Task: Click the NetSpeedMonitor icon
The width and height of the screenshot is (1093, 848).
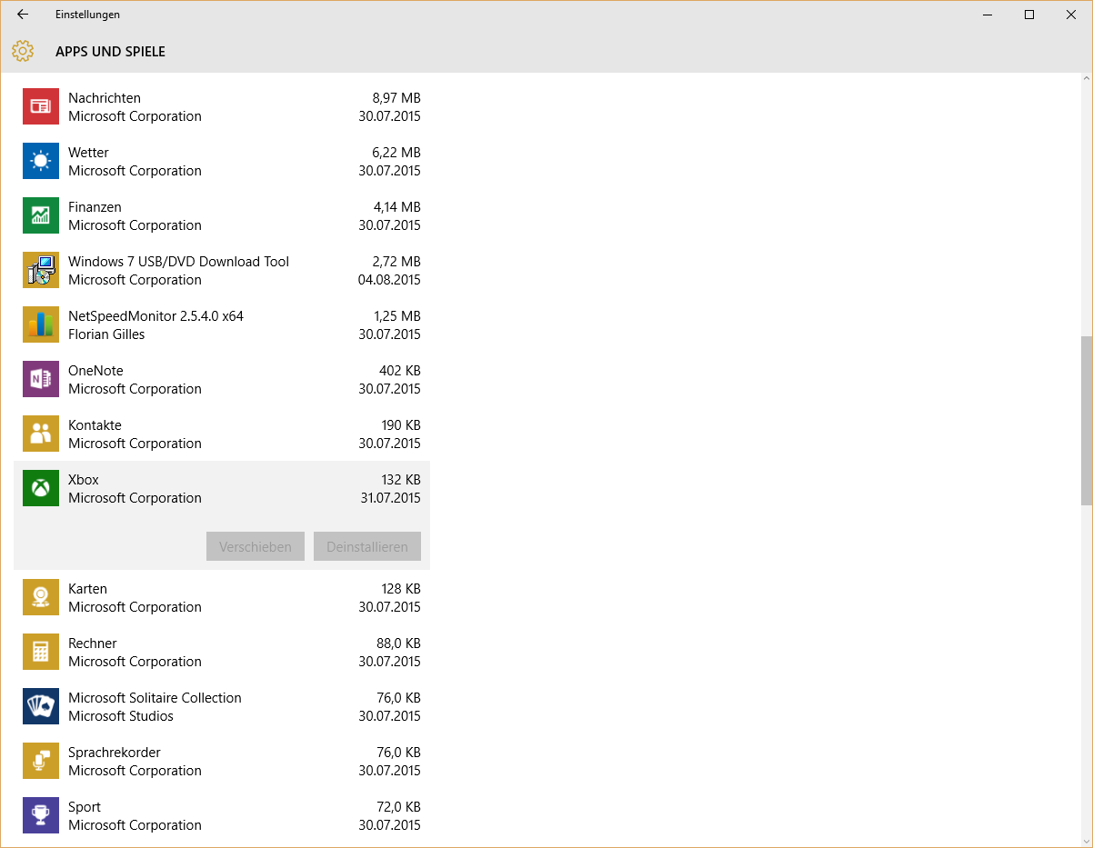Action: click(41, 324)
